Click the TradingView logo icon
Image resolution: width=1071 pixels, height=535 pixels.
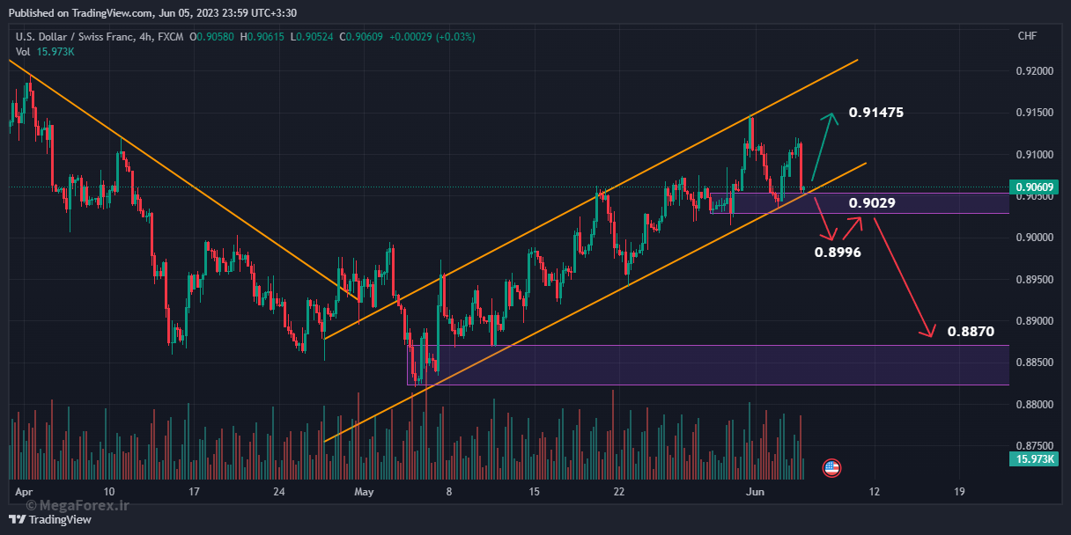pos(20,519)
